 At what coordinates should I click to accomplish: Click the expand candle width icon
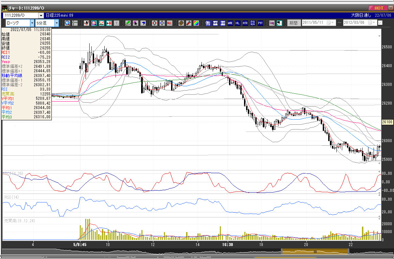pyautogui.click(x=155, y=23)
